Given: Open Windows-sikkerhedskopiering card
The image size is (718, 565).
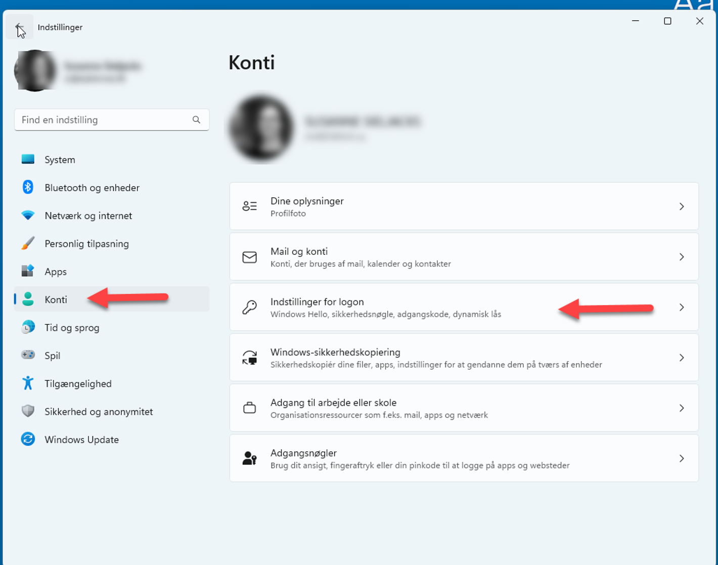Looking at the screenshot, I should pyautogui.click(x=464, y=358).
